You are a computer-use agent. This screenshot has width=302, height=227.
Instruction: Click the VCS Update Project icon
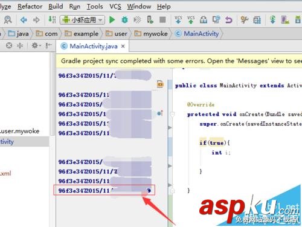[x=178, y=20]
